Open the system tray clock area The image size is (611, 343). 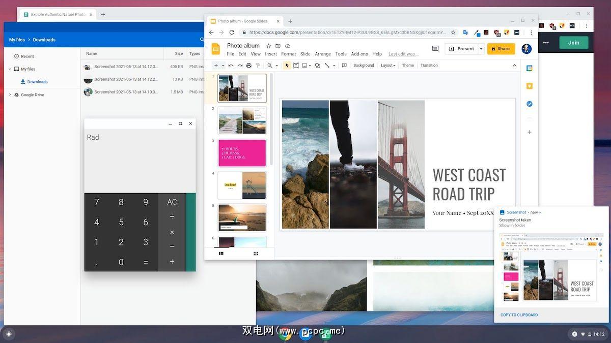[x=599, y=334]
